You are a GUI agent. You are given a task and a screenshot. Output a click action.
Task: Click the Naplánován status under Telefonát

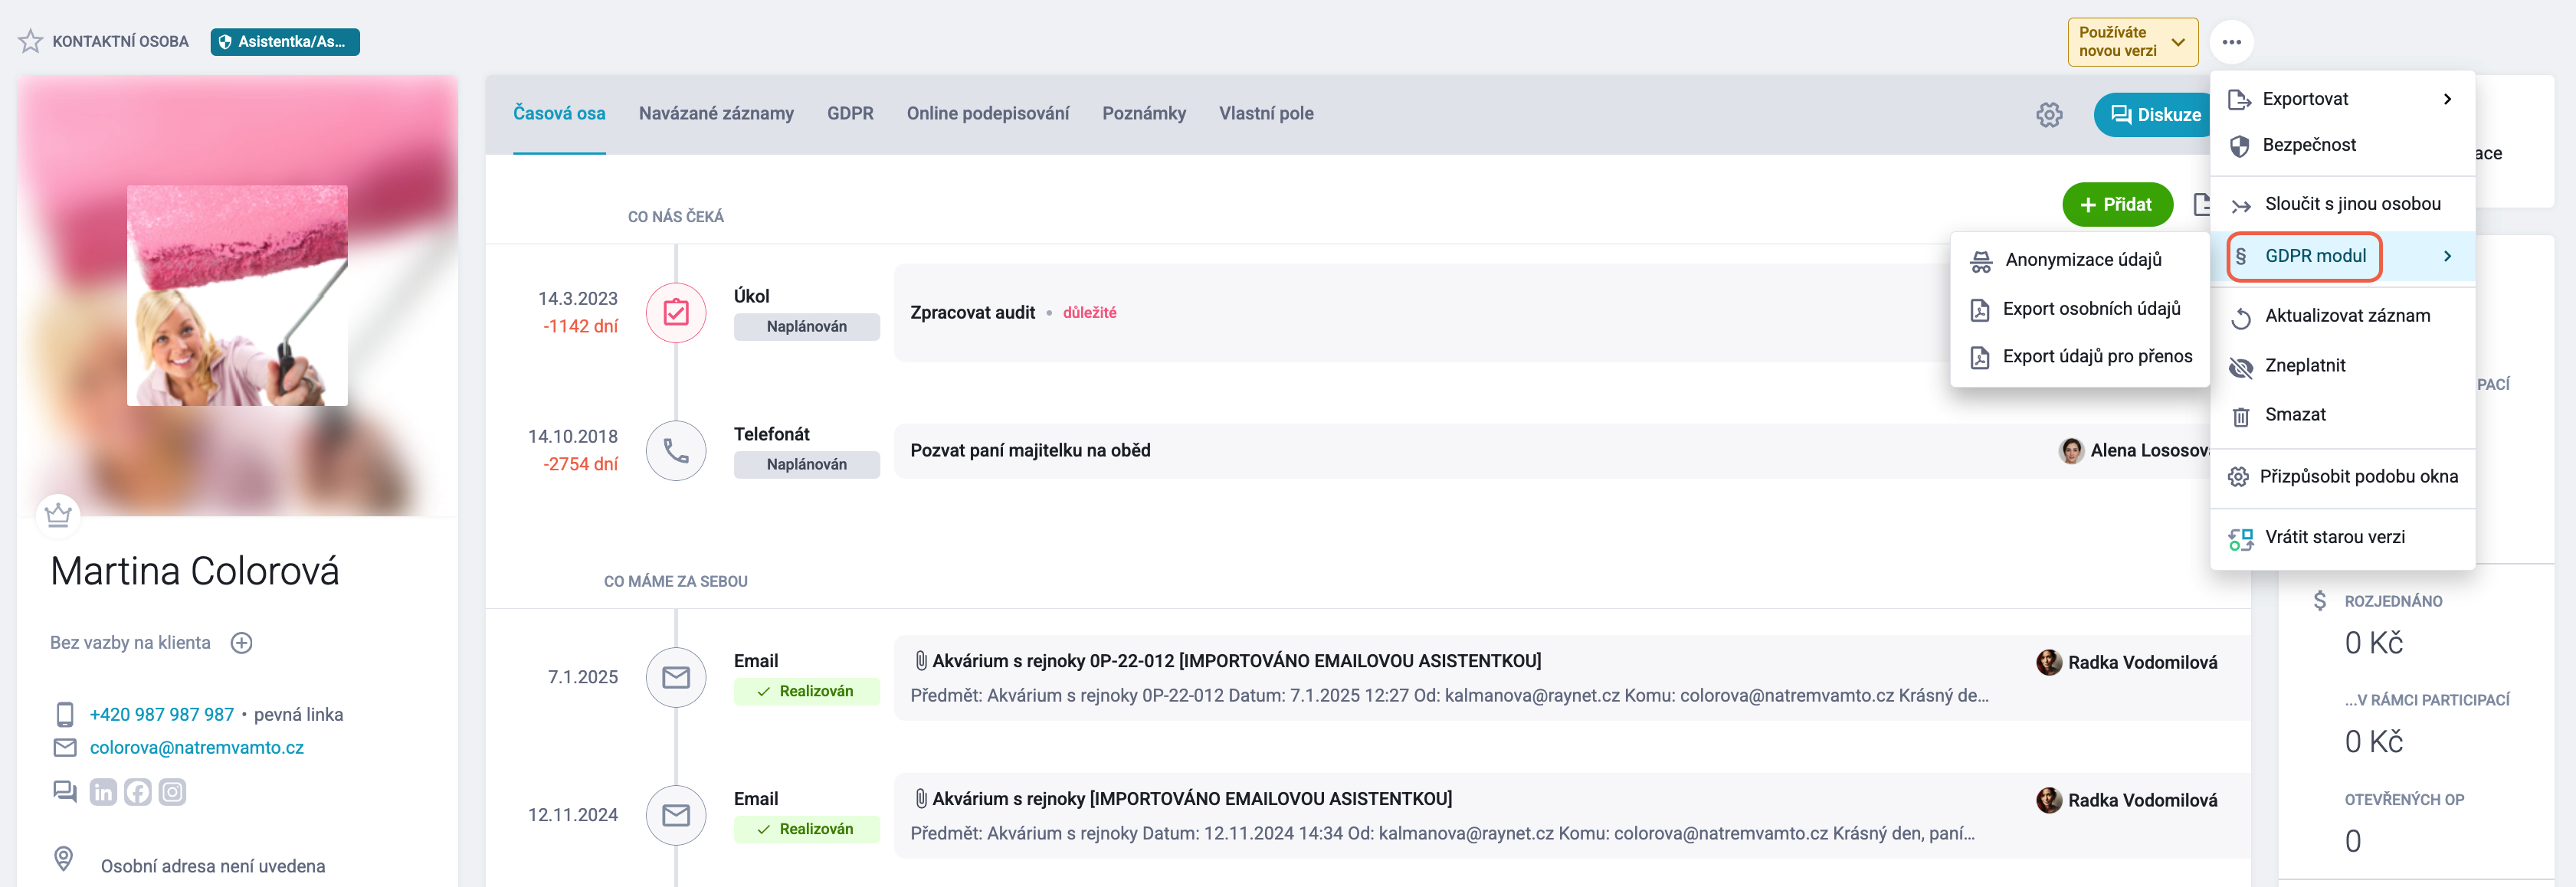806,465
